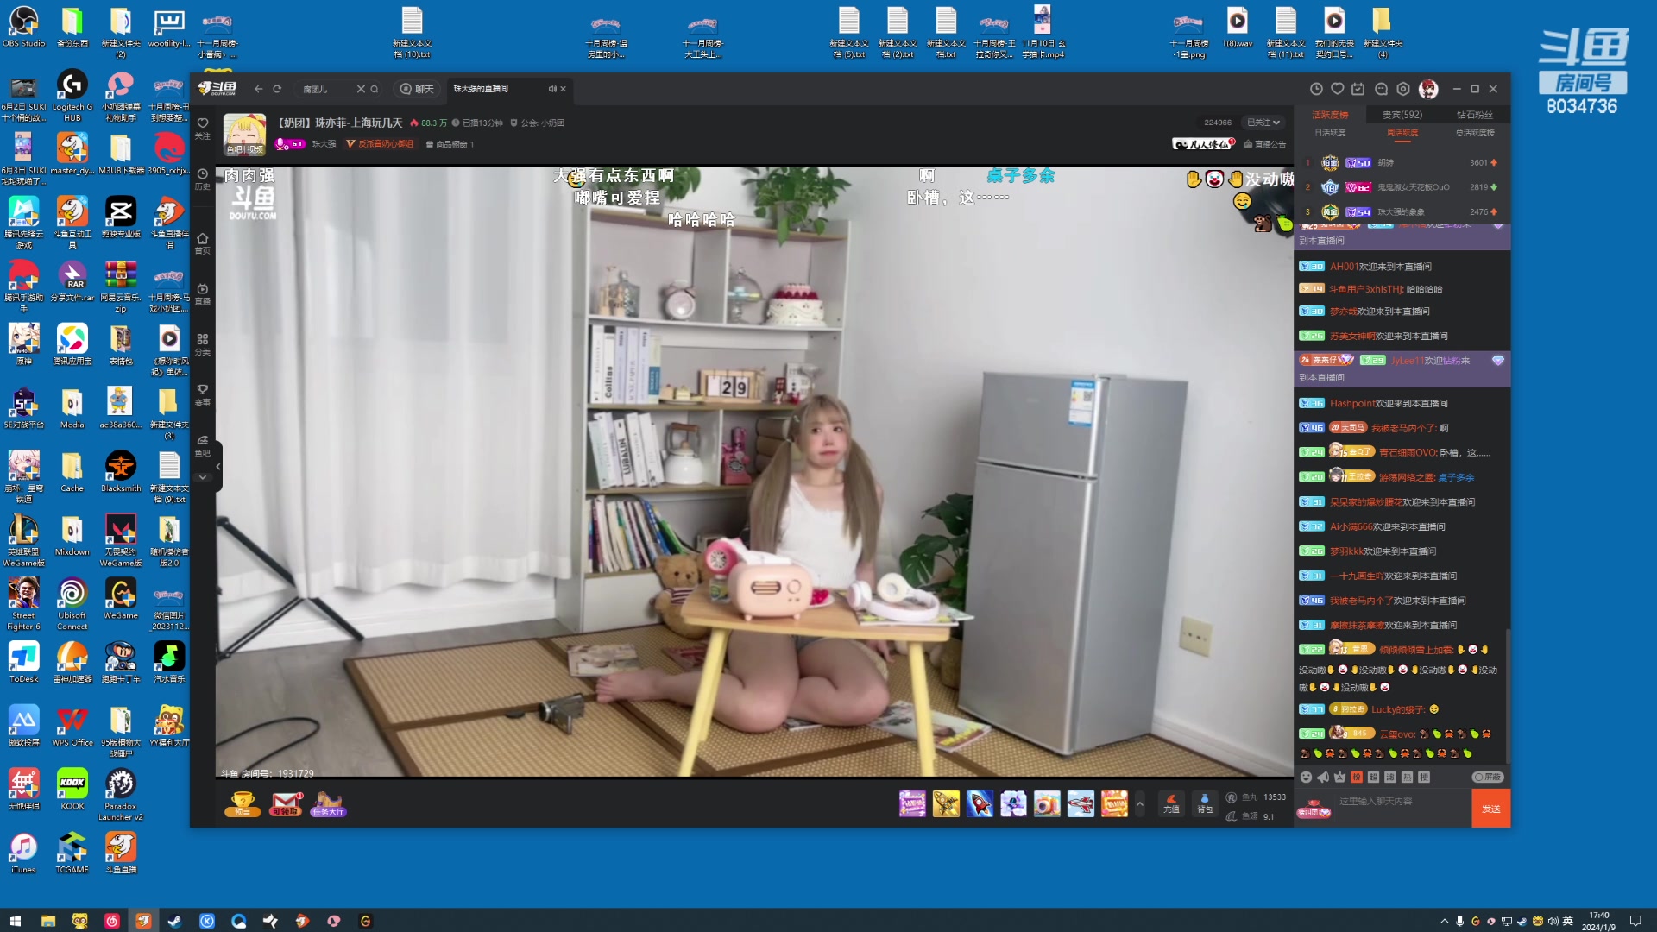1657x932 pixels.
Task: Send the red rocket gift
Action: (x=980, y=803)
